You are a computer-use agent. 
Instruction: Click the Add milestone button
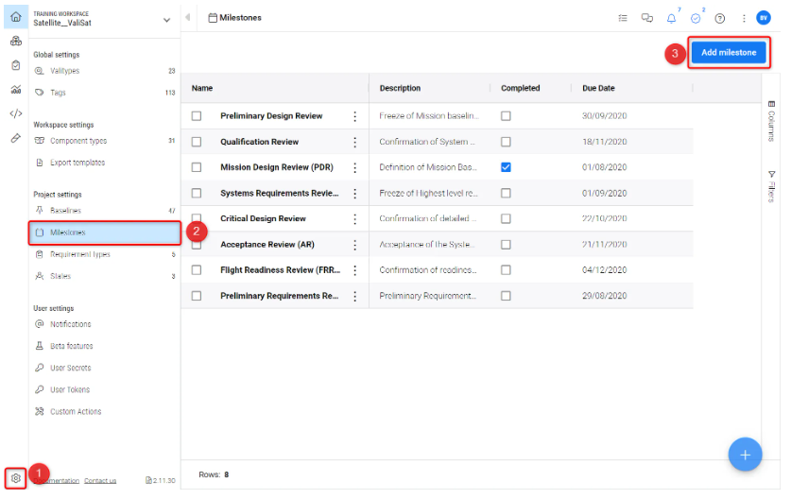pos(728,53)
